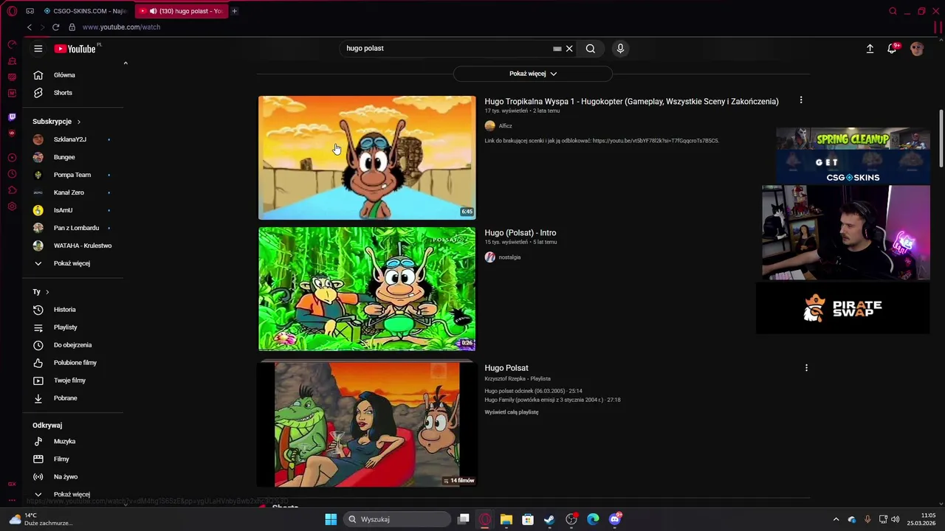
Task: Go to 'Główna' home in sidebar
Action: [64, 75]
